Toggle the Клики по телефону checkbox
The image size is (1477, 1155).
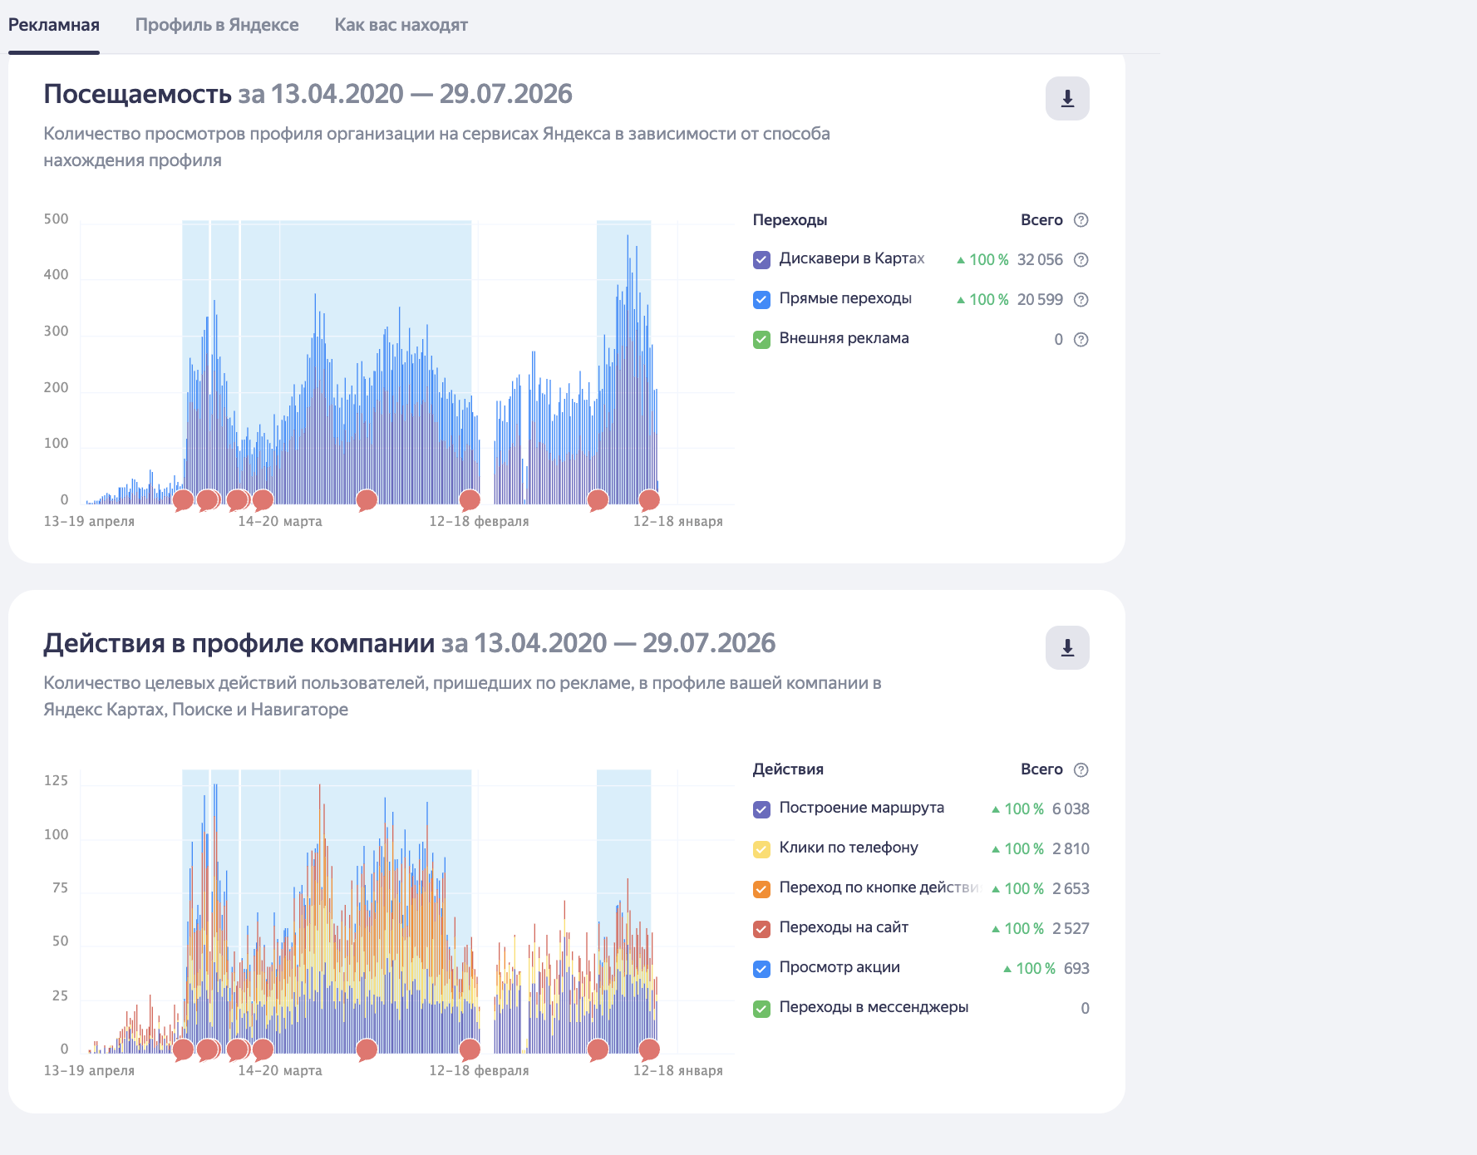pyautogui.click(x=761, y=849)
